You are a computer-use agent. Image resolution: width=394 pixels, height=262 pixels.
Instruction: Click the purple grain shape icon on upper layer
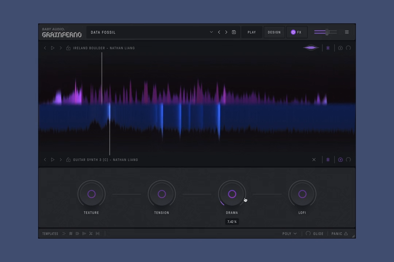[311, 48]
